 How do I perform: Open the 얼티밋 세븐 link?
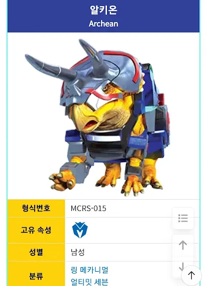coord(90,281)
